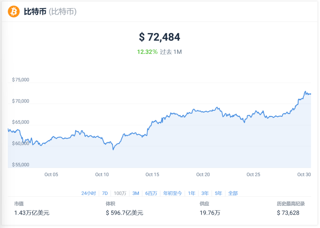Switch chart to 3M range
Screen dimensions: 320x228
[x=136, y=193]
